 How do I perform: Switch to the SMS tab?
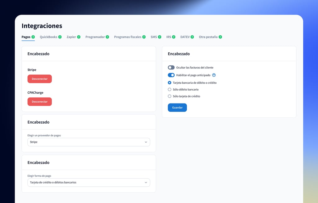click(x=154, y=37)
